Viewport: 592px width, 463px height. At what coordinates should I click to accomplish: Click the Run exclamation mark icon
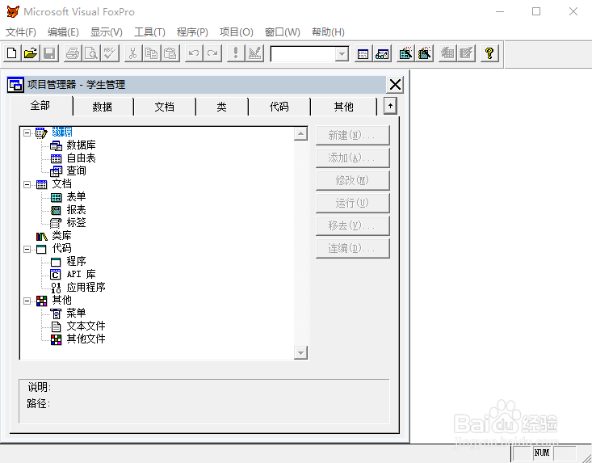pos(236,53)
